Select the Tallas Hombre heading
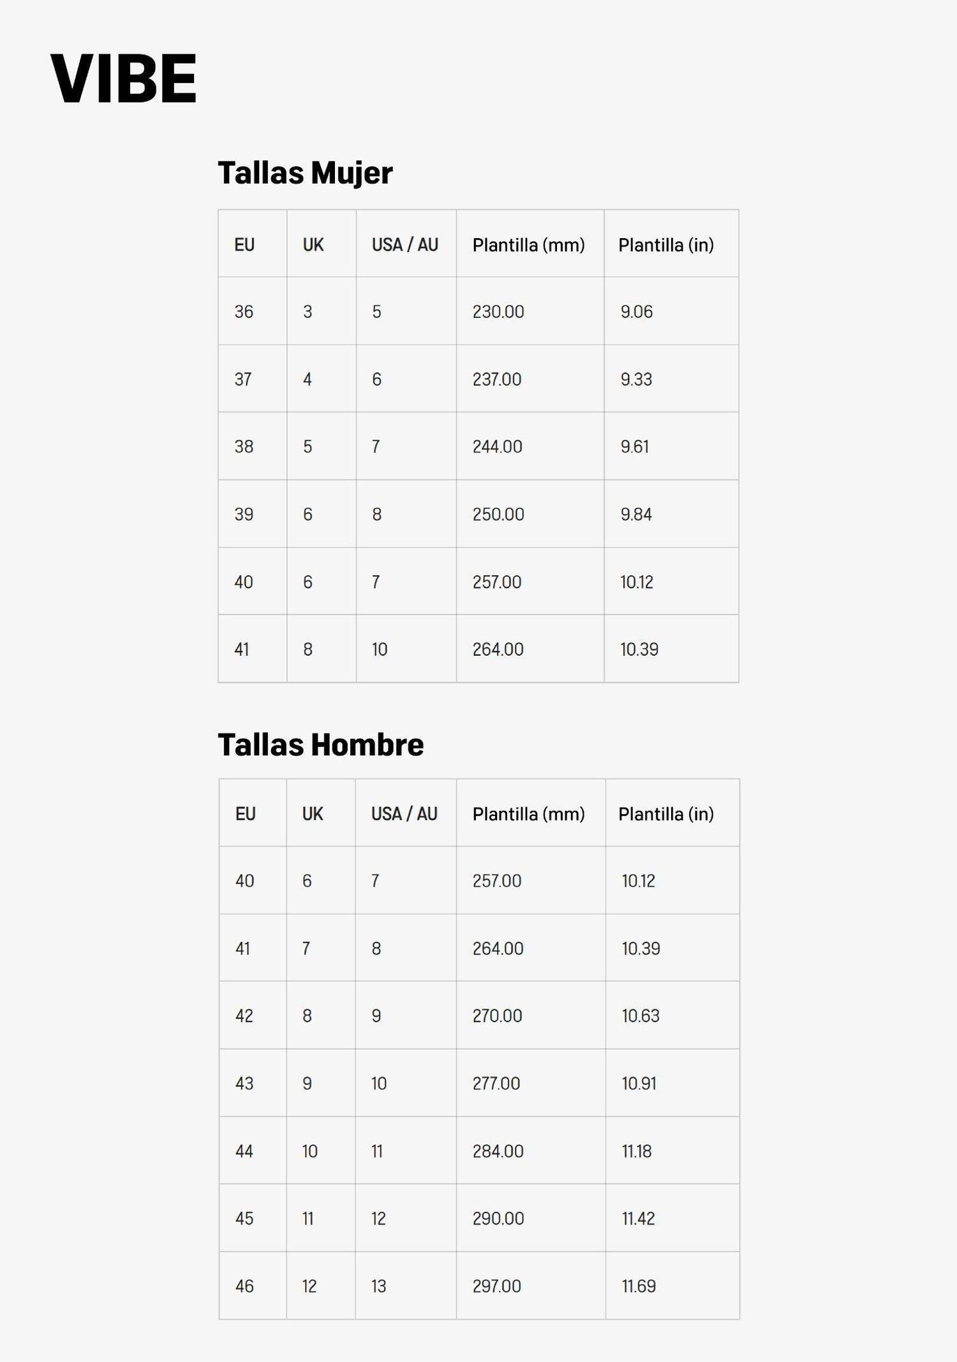957x1362 pixels. pos(321,745)
